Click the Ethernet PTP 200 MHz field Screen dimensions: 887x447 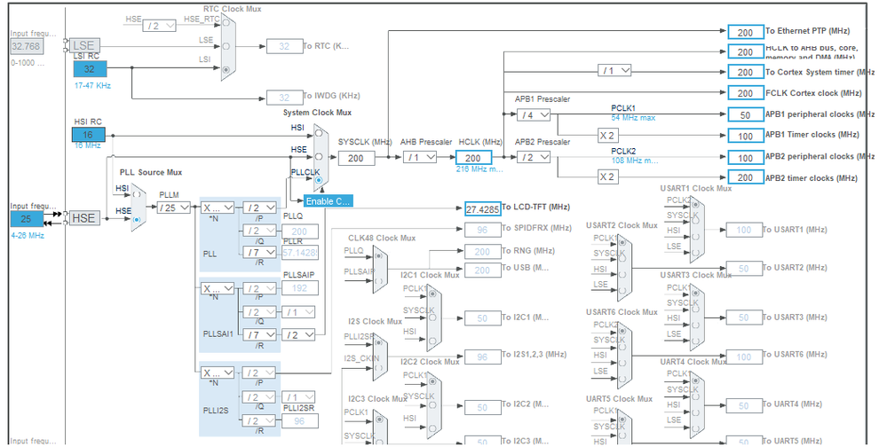(x=746, y=33)
